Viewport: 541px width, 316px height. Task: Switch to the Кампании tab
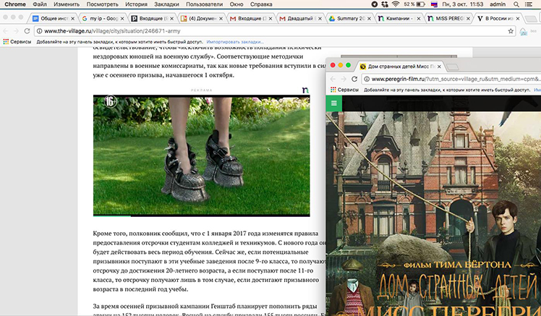400,19
